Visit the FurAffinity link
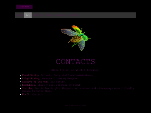151x113 pixels. coord(30,75)
